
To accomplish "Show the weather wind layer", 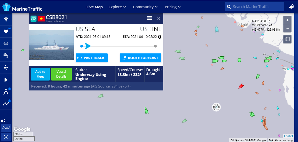I will pyautogui.click(x=6, y=56).
